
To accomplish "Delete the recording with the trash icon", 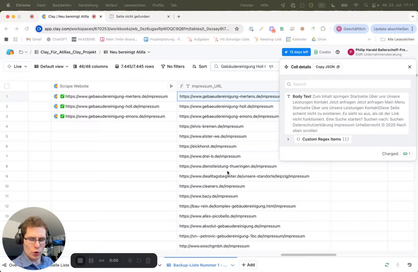I will point(148,261).
